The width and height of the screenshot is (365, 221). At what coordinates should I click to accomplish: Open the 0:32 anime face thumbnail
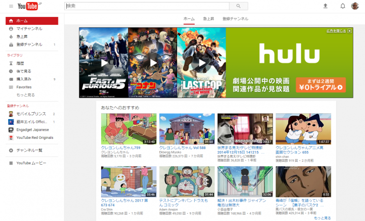click(303, 182)
